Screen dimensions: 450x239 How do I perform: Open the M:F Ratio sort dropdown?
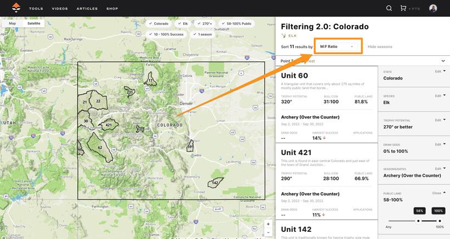tap(337, 47)
